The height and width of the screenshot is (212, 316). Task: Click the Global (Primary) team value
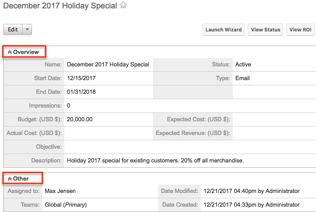[66, 205]
